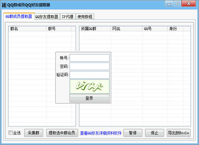
Task: Open the 查看QQ好友详细资料软件 link
Action: point(101,133)
